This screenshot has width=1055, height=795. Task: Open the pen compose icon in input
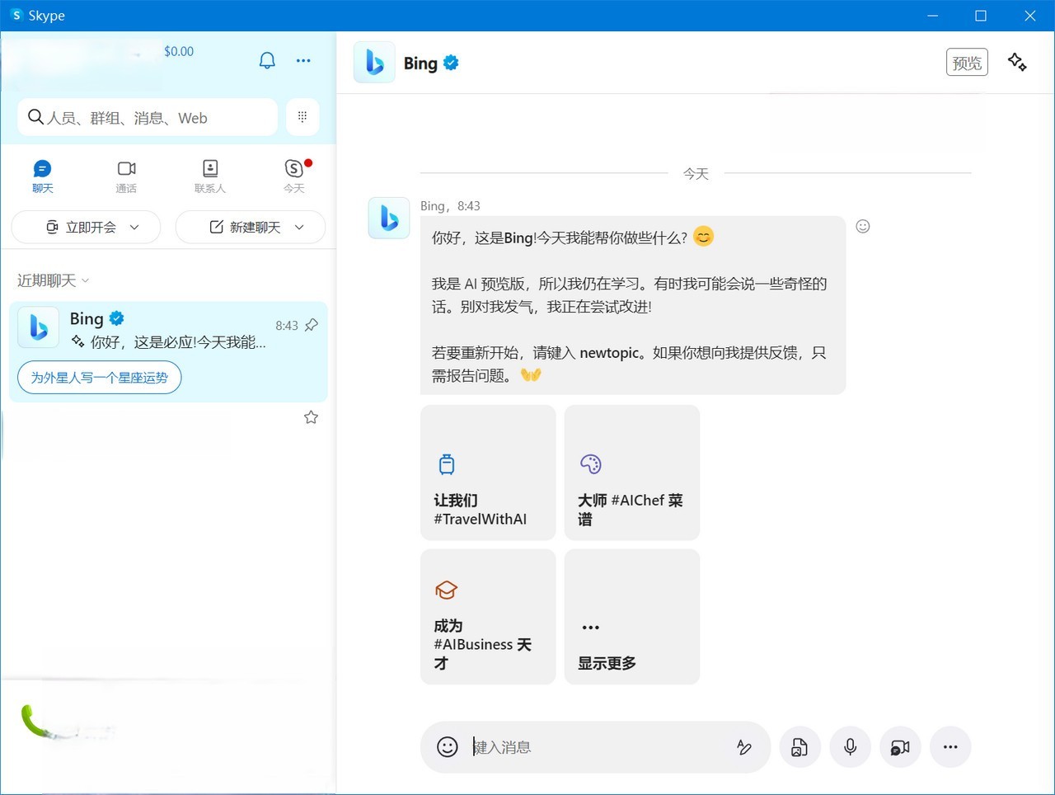tap(743, 746)
